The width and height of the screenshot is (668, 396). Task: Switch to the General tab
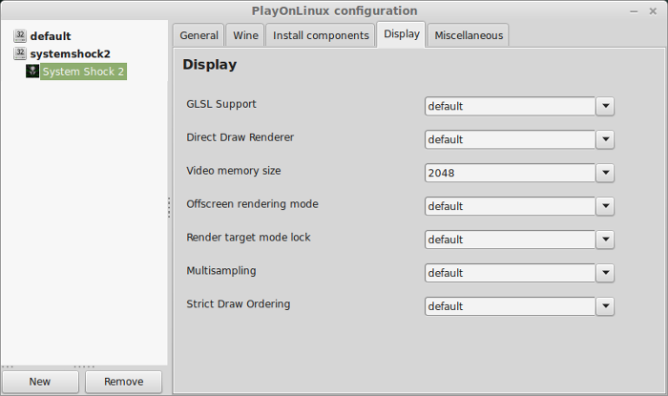[198, 35]
